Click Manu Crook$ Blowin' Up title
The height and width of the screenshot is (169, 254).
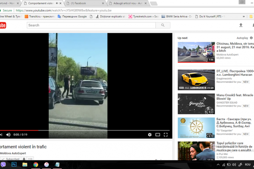(235, 97)
